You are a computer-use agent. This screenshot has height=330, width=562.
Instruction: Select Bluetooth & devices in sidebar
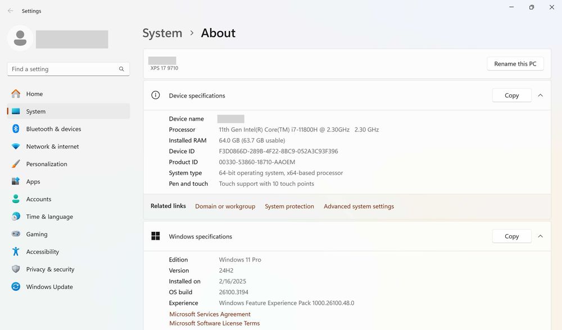pyautogui.click(x=69, y=129)
